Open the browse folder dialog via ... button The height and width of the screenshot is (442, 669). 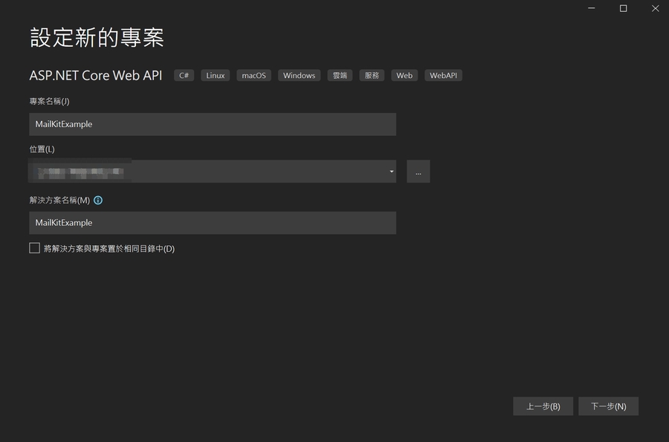418,171
